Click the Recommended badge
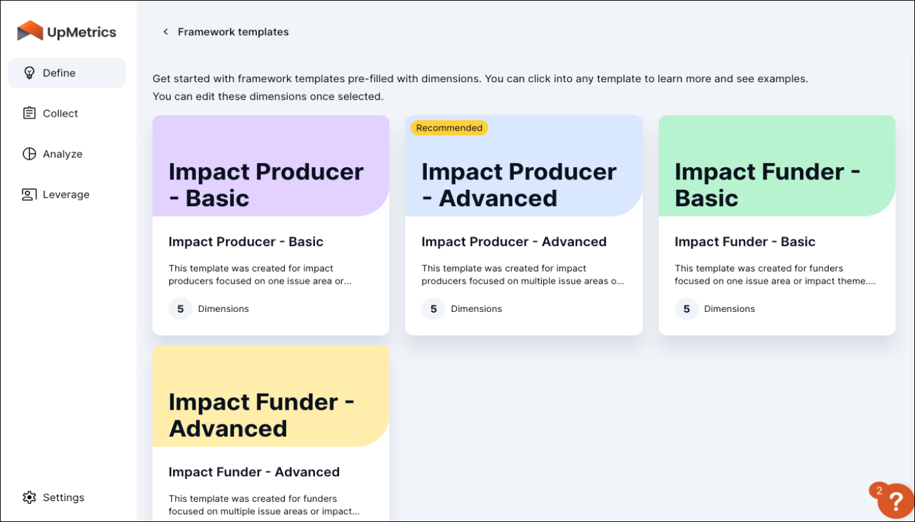This screenshot has height=522, width=915. pos(449,127)
